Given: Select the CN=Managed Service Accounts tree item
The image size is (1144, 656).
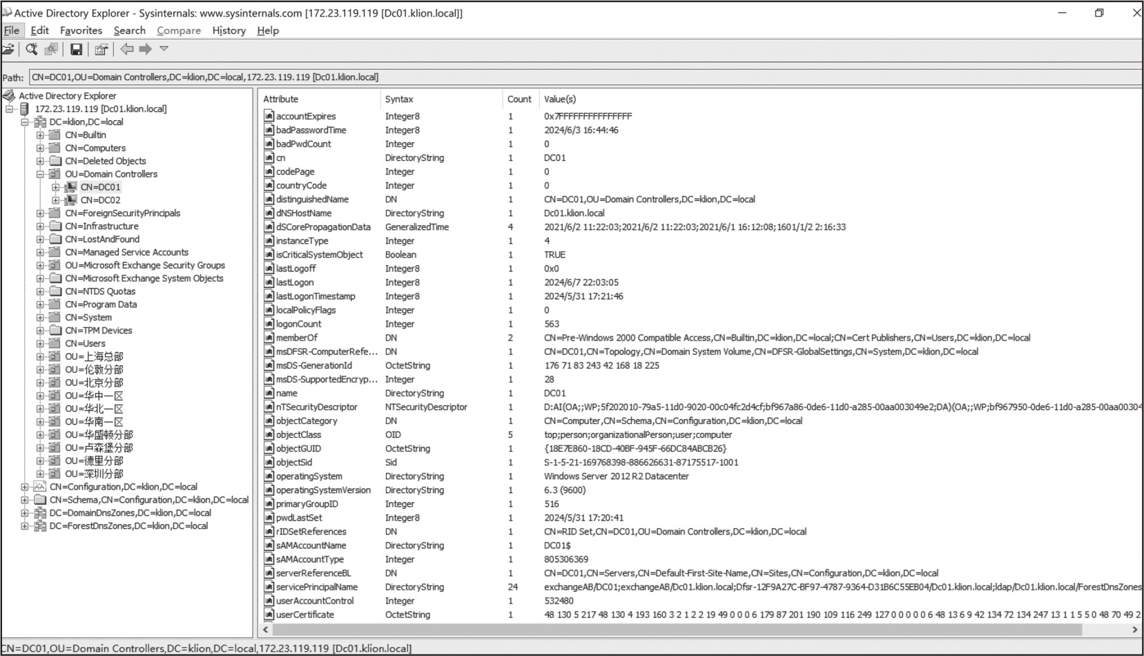Looking at the screenshot, I should (127, 252).
